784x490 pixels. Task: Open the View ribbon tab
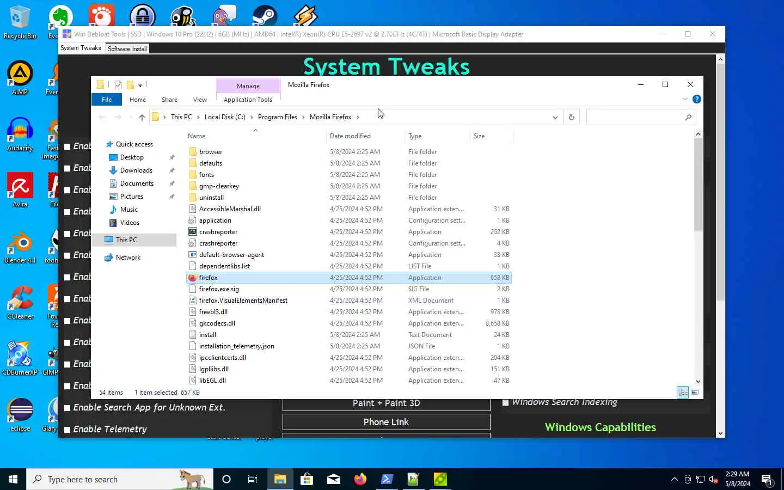pyautogui.click(x=200, y=100)
